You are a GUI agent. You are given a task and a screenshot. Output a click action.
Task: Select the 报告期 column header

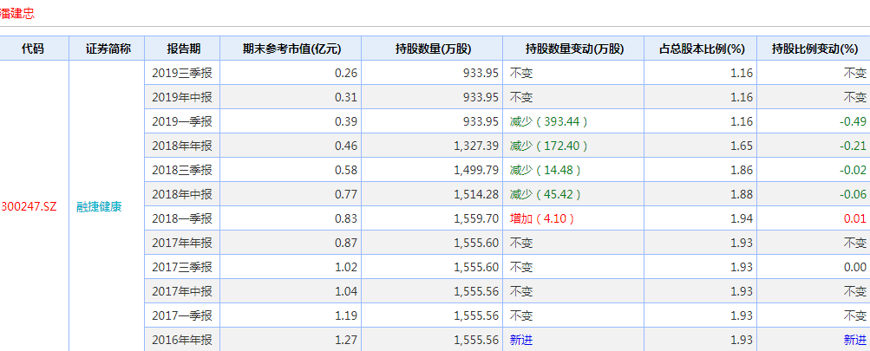click(182, 49)
